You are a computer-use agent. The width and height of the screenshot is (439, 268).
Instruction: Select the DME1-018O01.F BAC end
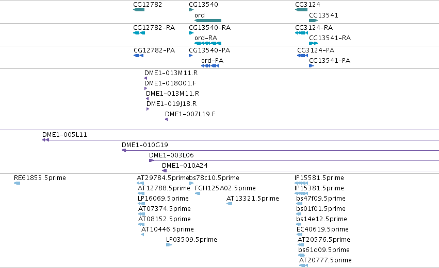pyautogui.click(x=145, y=88)
